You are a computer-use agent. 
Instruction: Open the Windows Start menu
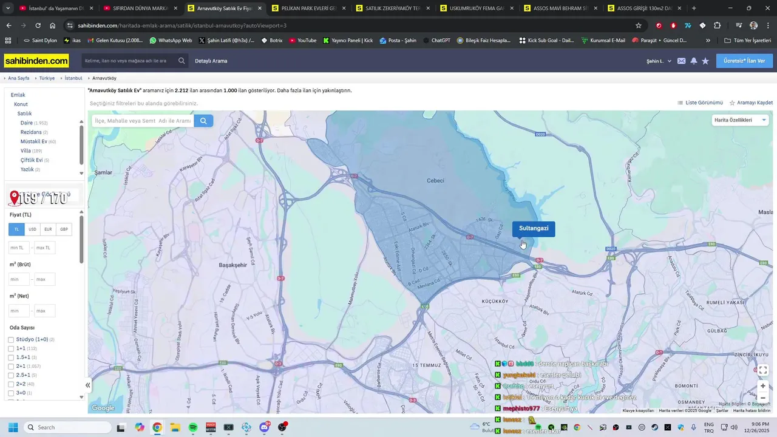coord(13,427)
